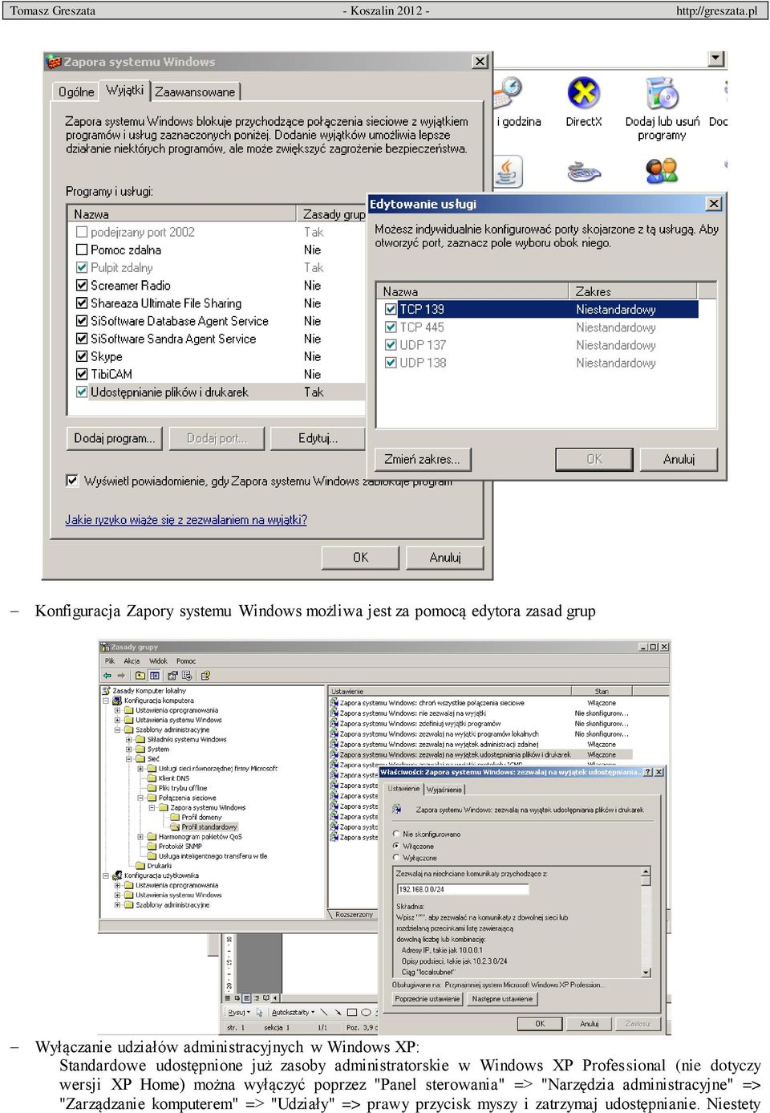Uncheck the Skype exception checkbox
Image resolution: width=770 pixels, height=1113 pixels.
[x=82, y=356]
